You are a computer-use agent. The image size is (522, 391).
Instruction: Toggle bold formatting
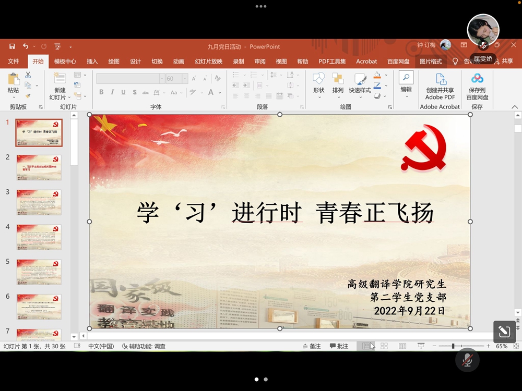(x=101, y=92)
